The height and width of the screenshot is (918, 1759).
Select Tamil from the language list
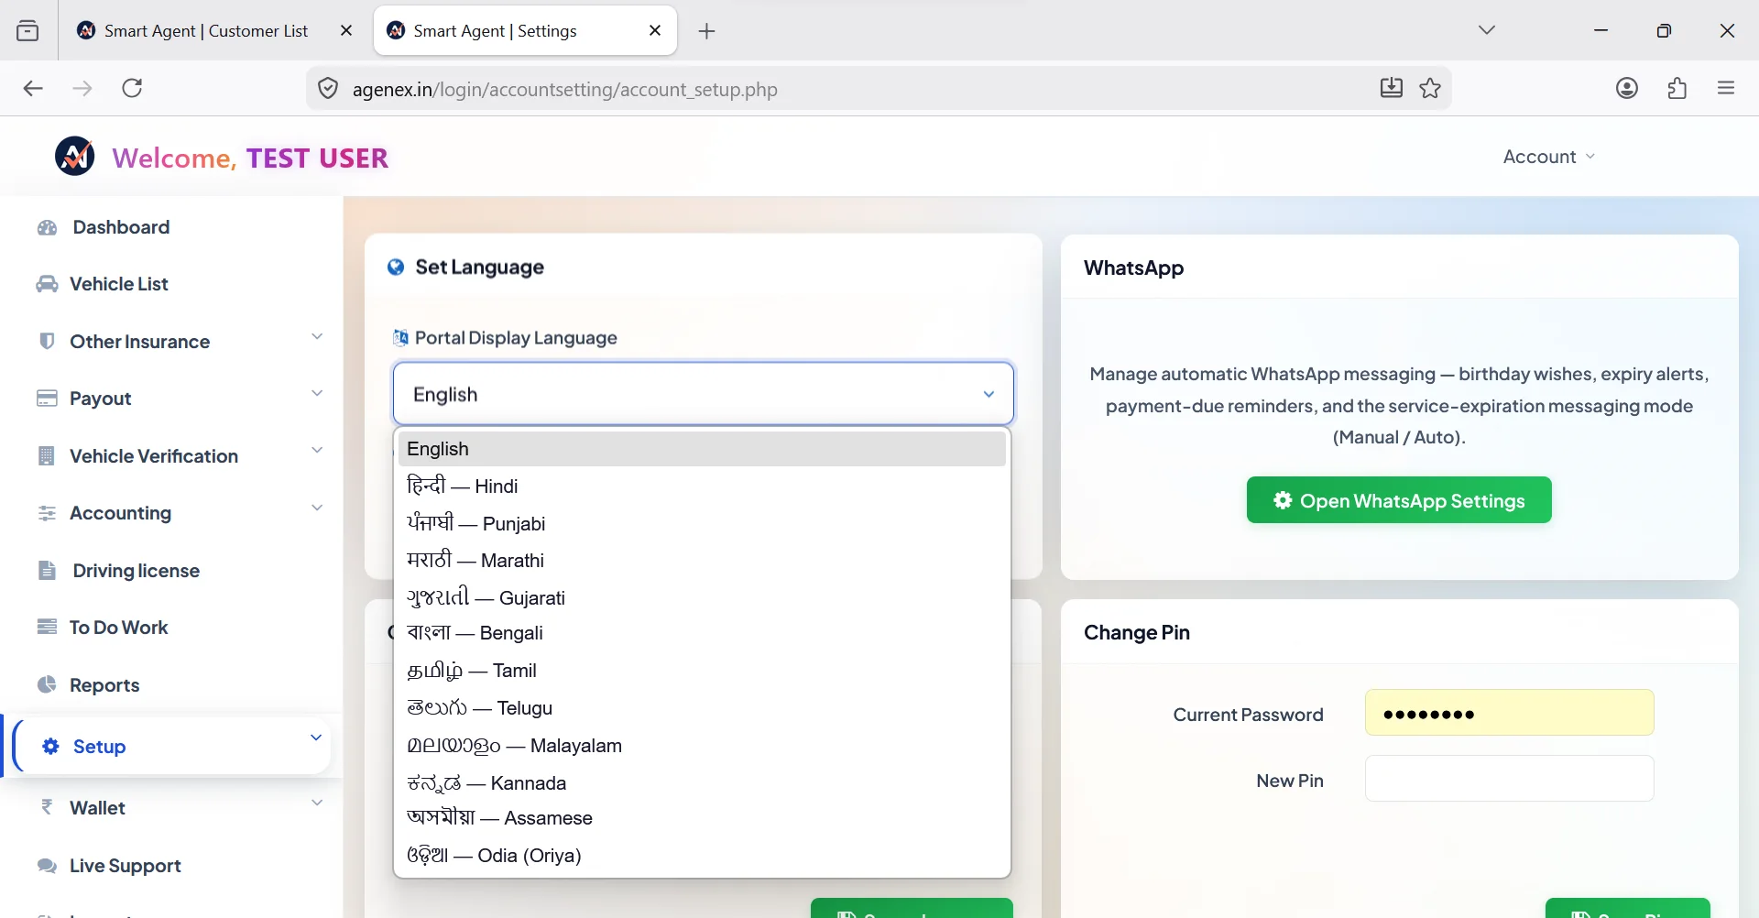pos(702,671)
